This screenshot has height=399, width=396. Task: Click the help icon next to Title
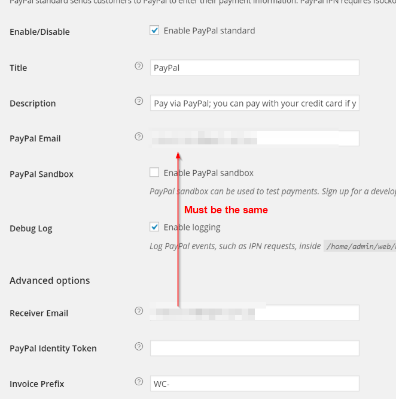(x=139, y=66)
